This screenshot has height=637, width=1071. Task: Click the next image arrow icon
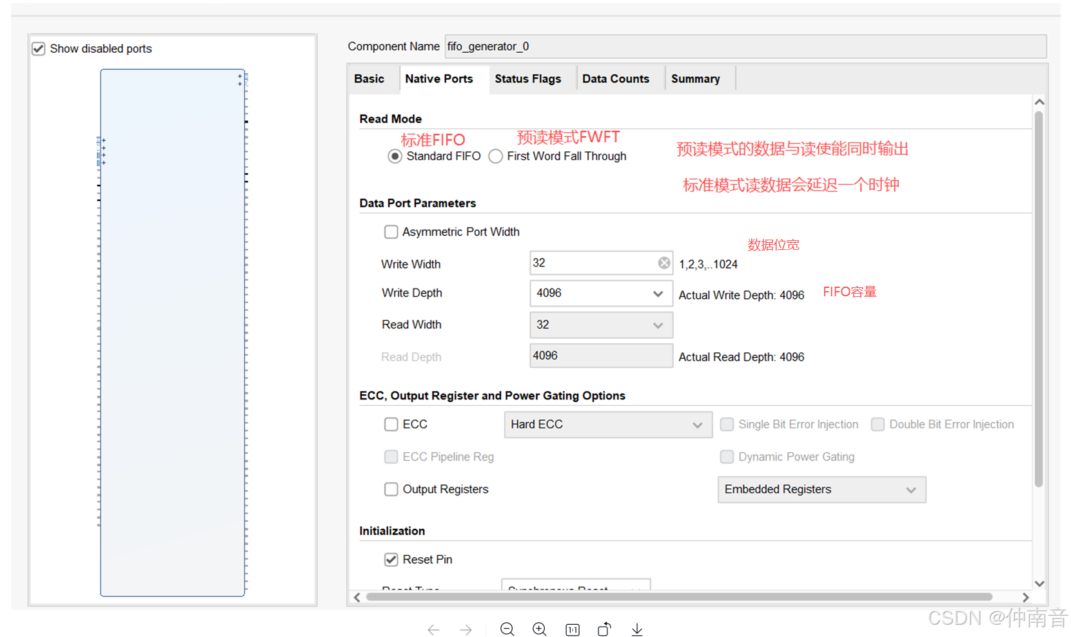[466, 630]
